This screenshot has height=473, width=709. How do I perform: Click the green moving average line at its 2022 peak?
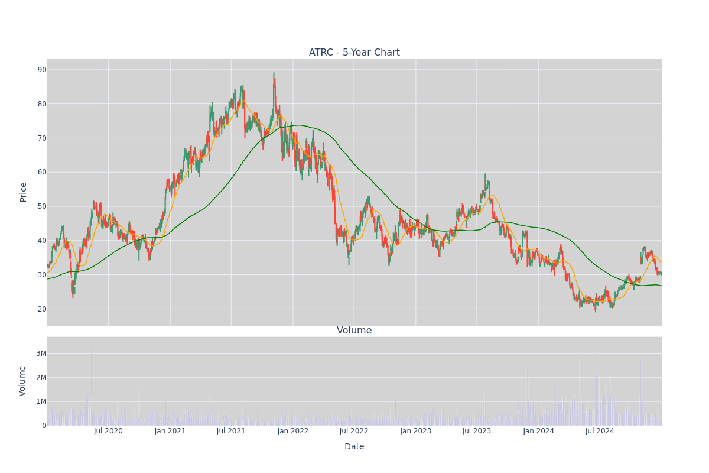click(x=299, y=125)
